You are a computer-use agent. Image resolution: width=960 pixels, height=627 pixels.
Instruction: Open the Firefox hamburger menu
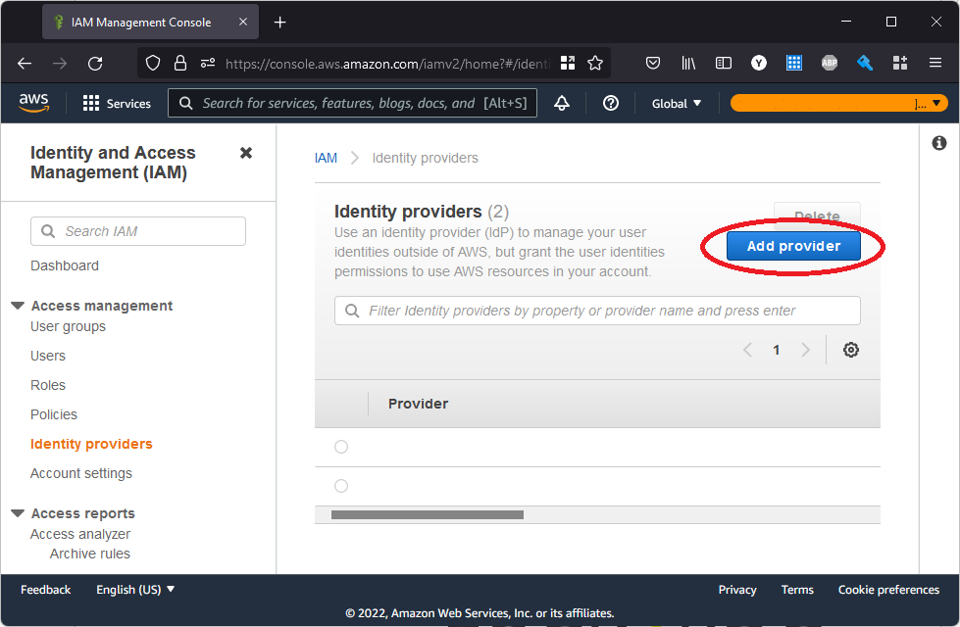[935, 63]
